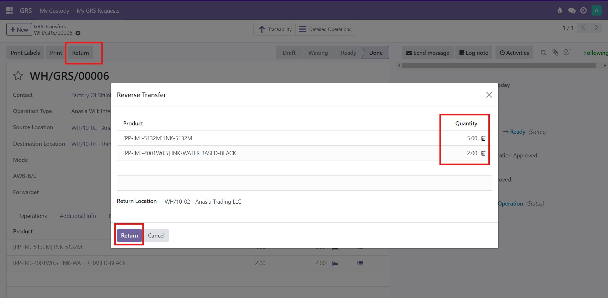The height and width of the screenshot is (298, 608).
Task: Search chatter with the magnifier icon
Action: 543,53
